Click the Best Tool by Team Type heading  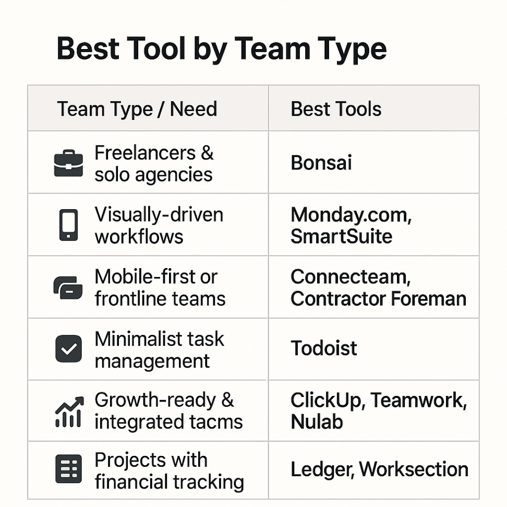coord(222,49)
